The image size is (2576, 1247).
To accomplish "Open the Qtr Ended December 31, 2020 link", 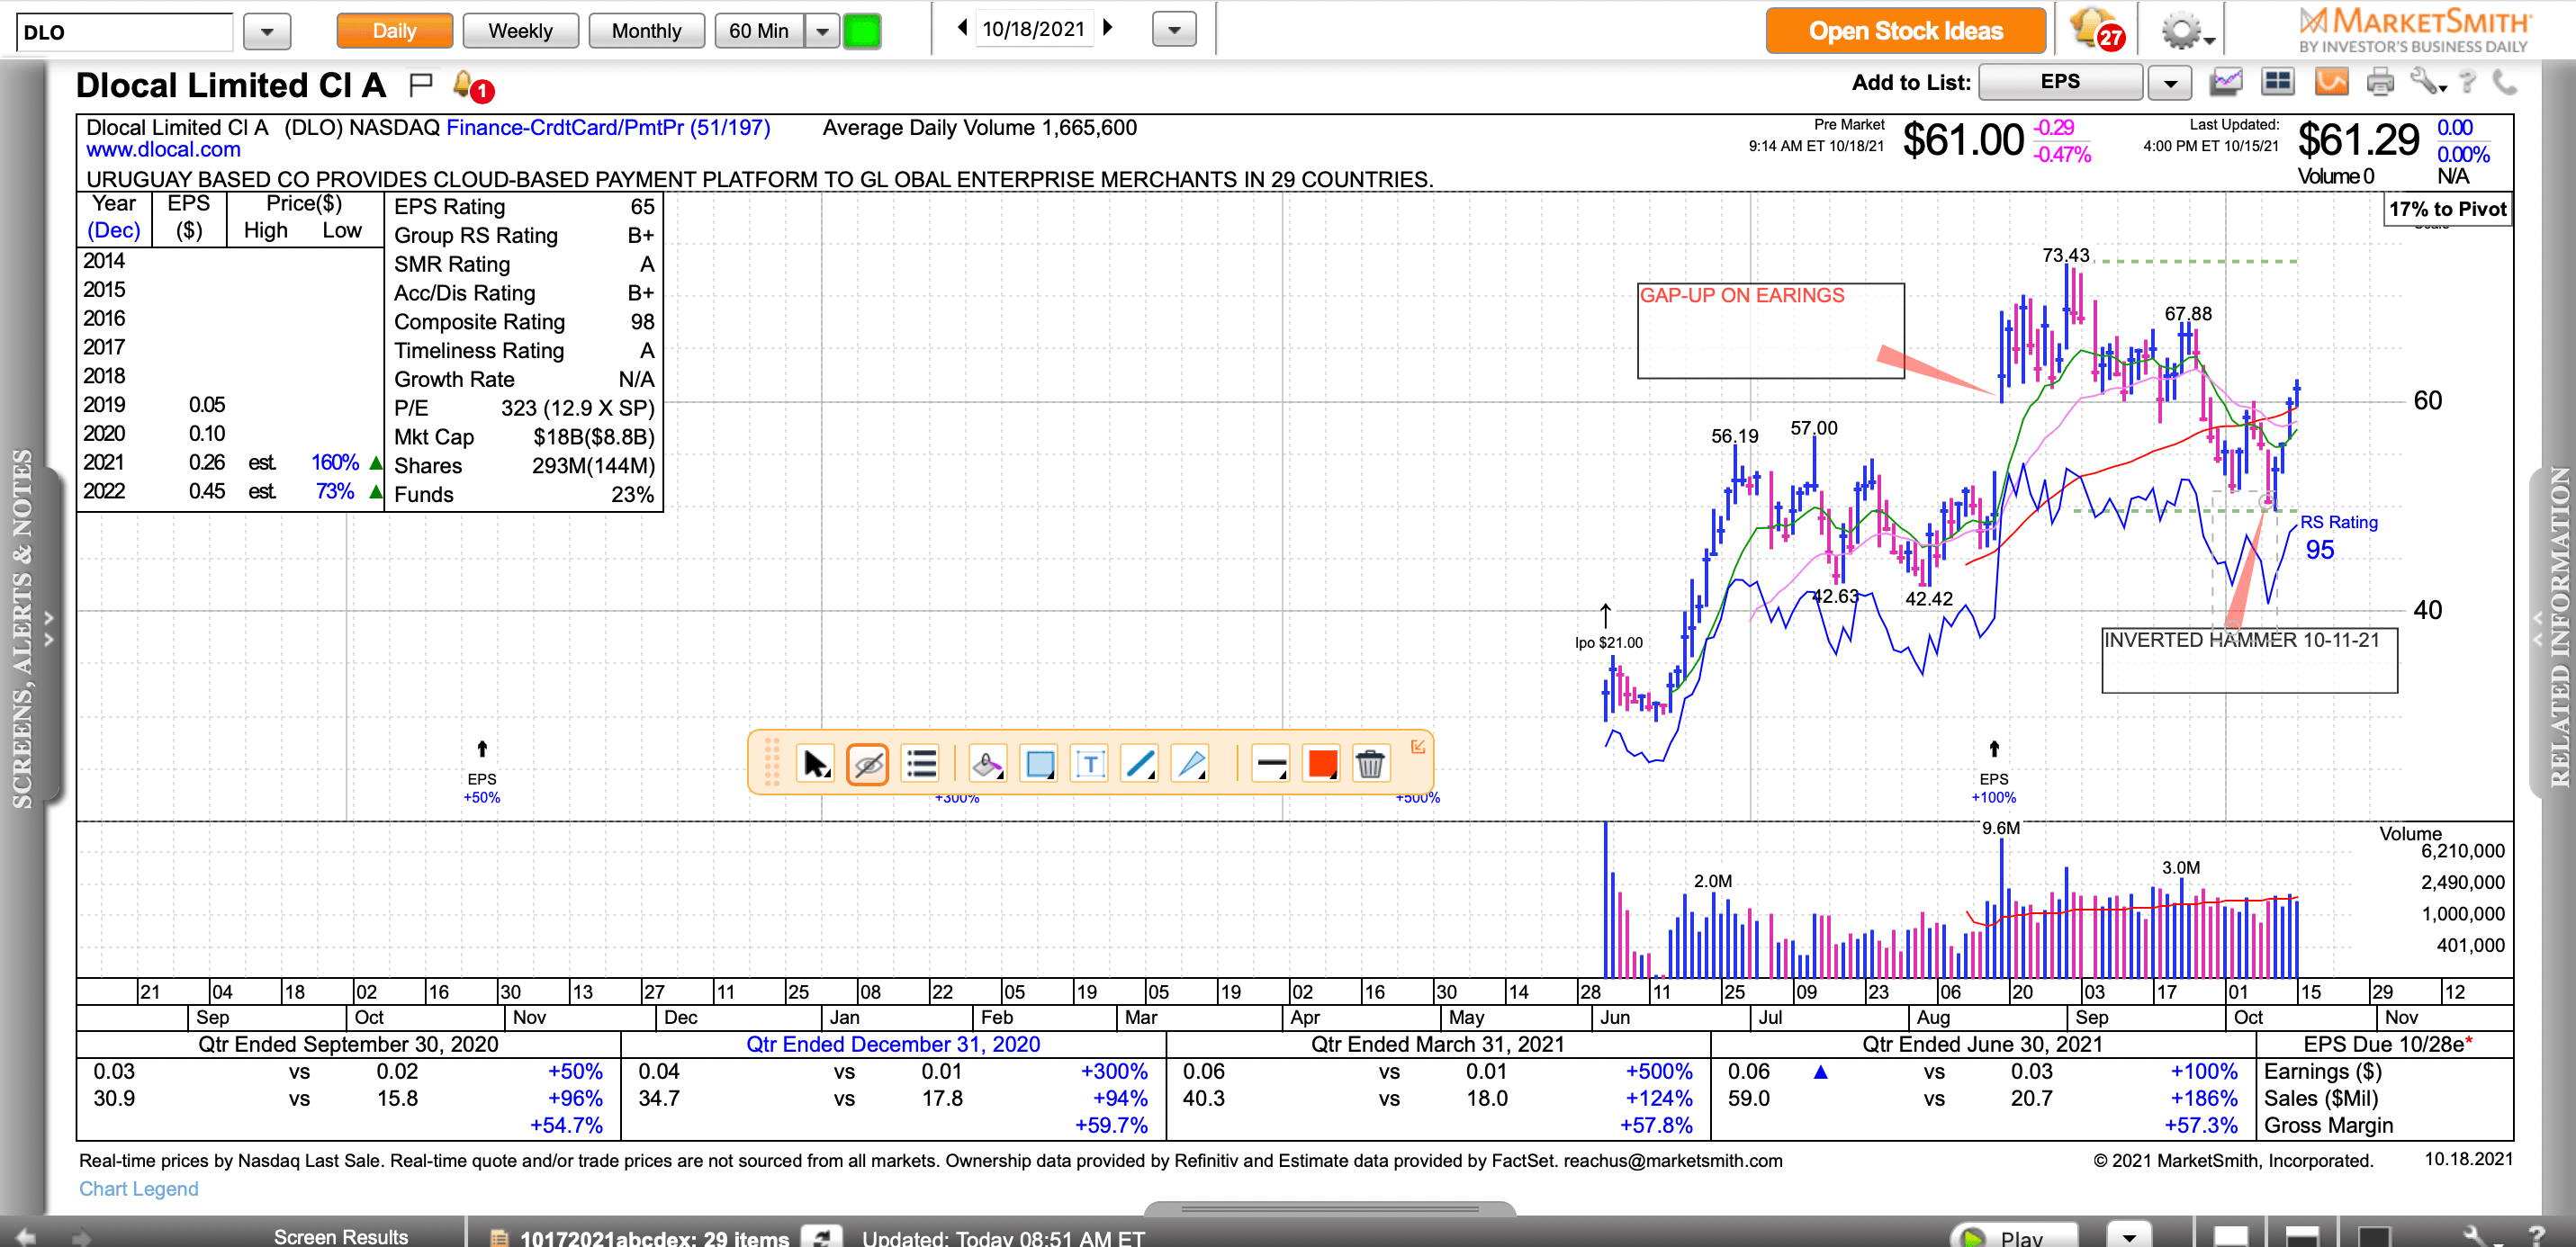I will [892, 1044].
